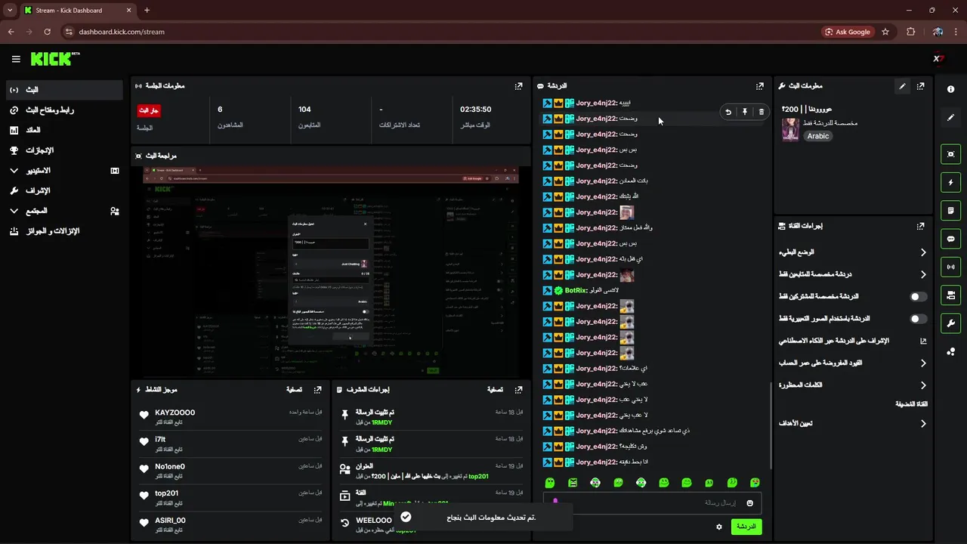The image size is (967, 544).
Task: Open Chrome extensions puzzle icon
Action: click(x=910, y=32)
